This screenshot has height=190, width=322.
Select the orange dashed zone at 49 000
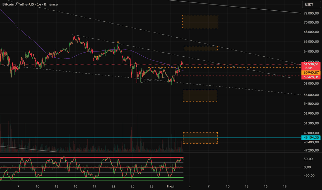coord(200,138)
